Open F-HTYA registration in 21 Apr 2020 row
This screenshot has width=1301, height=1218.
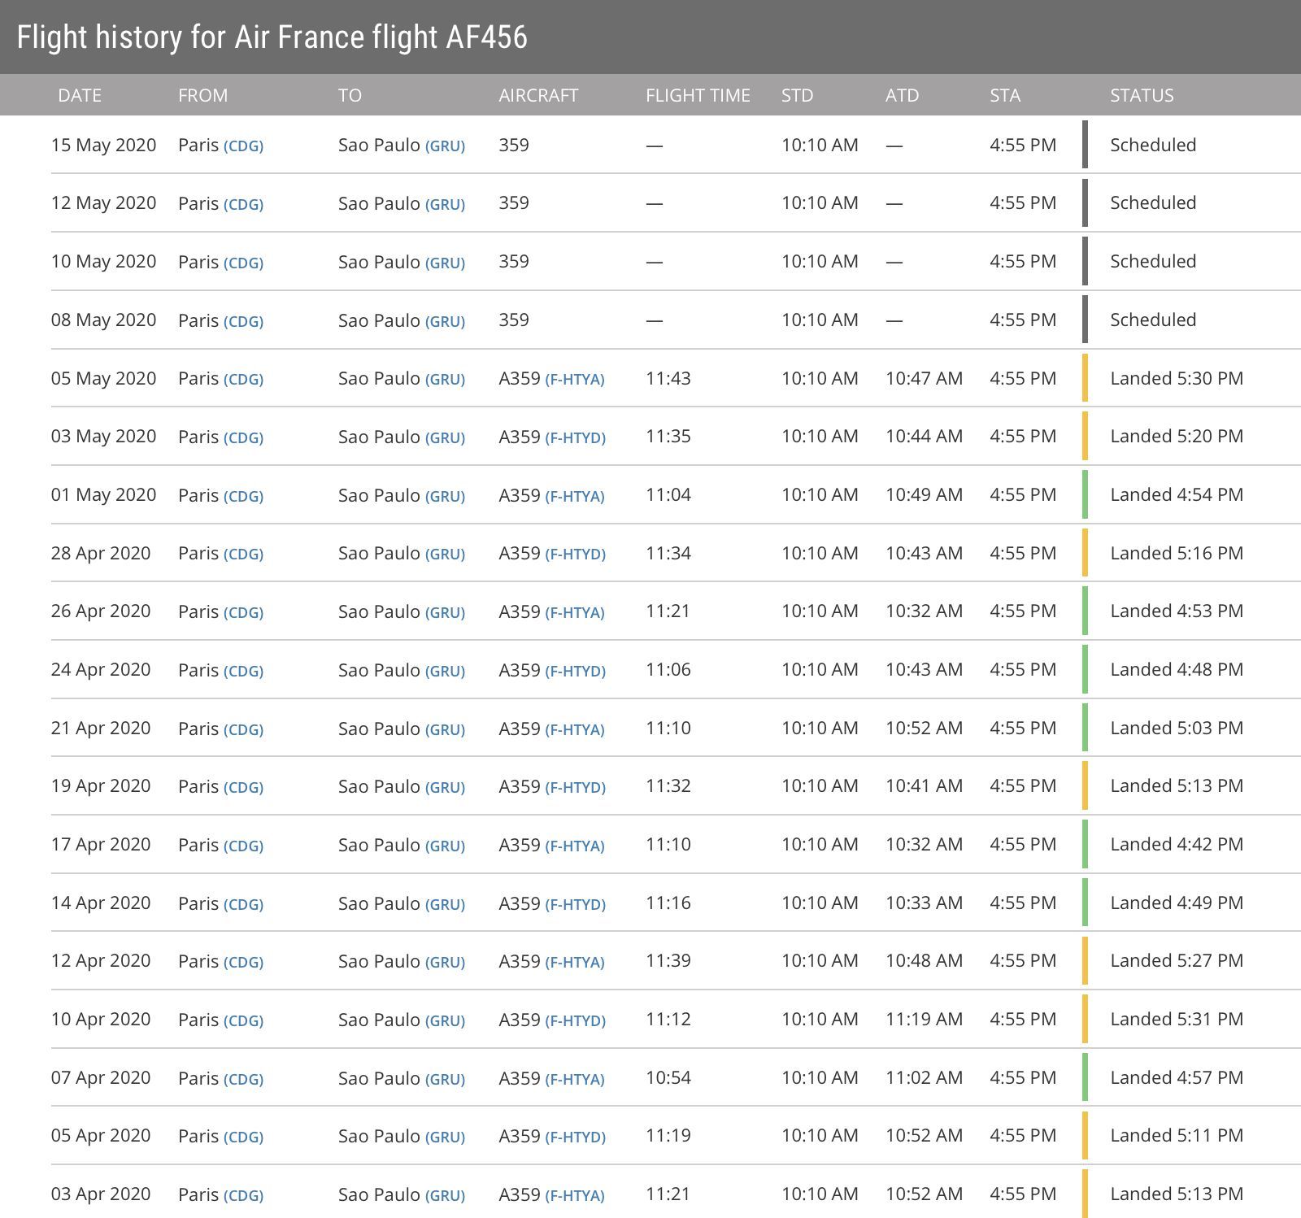(x=575, y=729)
